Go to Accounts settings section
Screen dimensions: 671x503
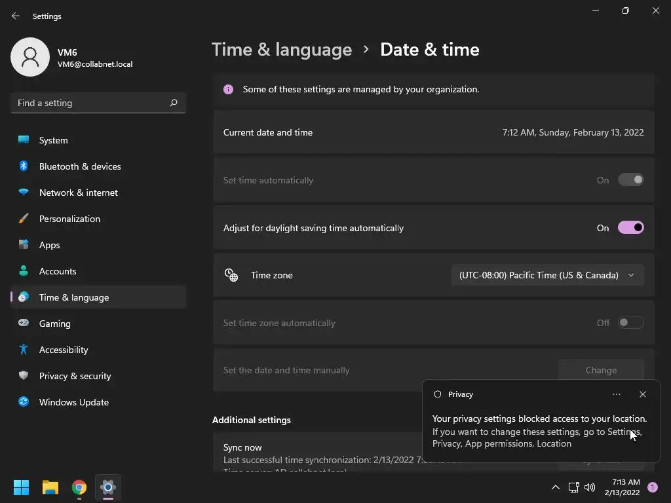[58, 271]
